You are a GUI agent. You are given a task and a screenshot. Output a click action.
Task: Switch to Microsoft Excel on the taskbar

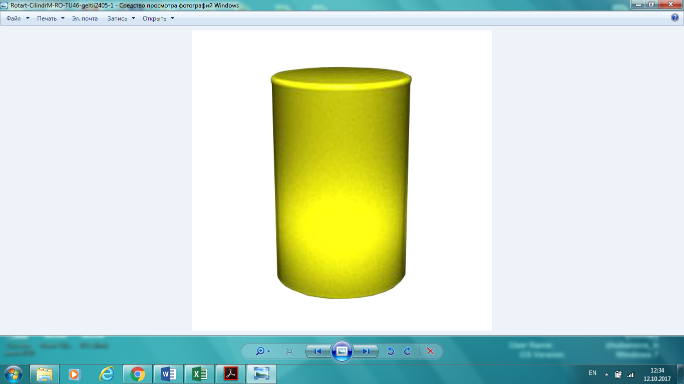click(x=200, y=374)
